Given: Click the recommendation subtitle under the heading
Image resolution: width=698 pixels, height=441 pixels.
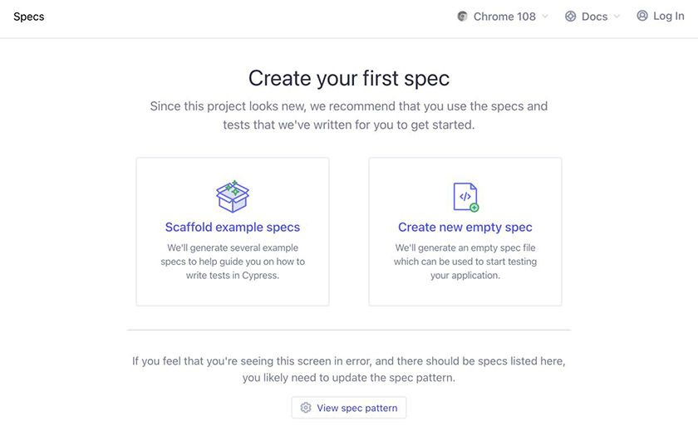Looking at the screenshot, I should click(349, 115).
